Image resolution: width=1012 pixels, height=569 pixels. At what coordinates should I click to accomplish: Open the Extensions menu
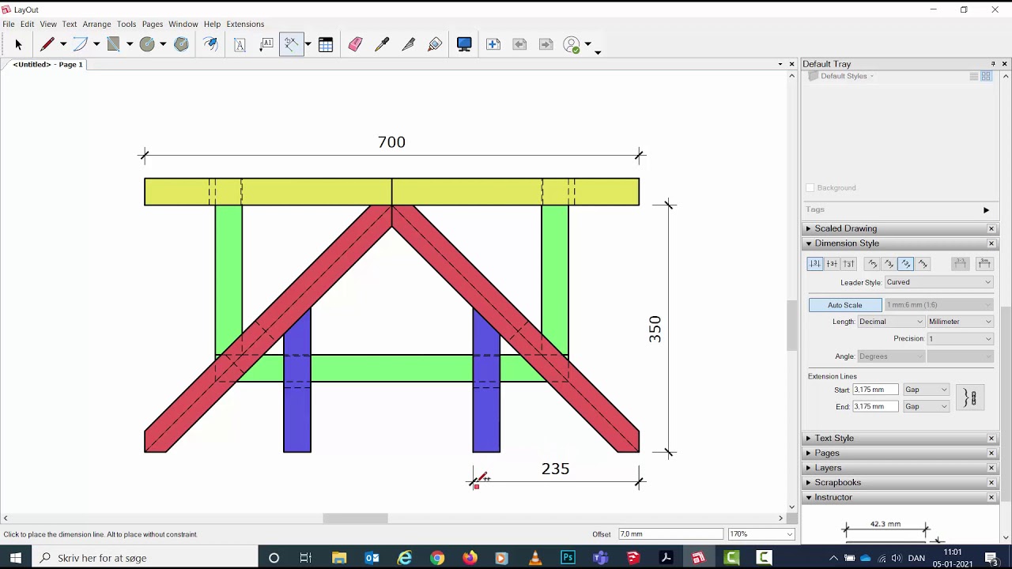[245, 24]
